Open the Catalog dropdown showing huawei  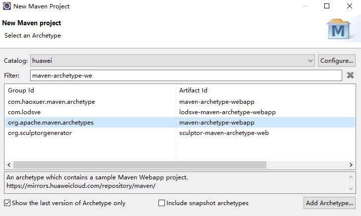pos(172,61)
